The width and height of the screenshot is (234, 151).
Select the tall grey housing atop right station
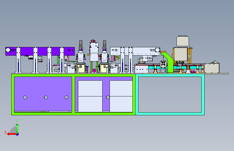tap(182, 41)
